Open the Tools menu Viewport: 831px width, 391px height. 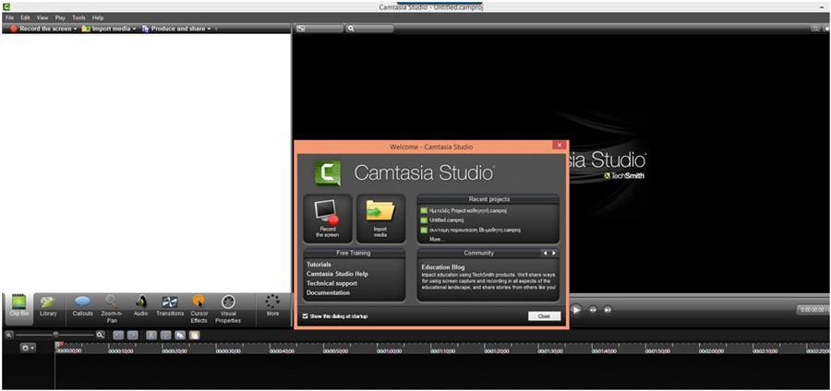click(79, 18)
